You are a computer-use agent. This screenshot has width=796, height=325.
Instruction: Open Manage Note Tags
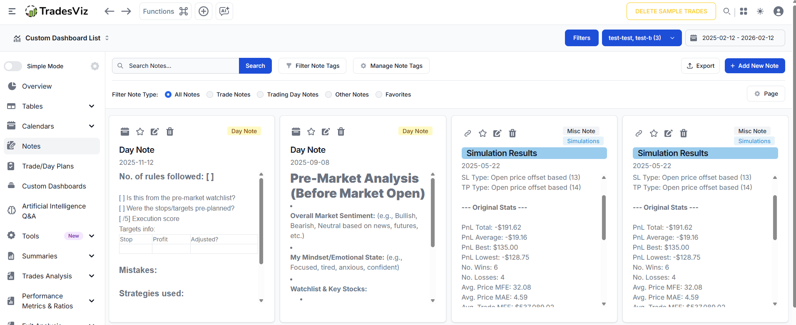pos(391,66)
